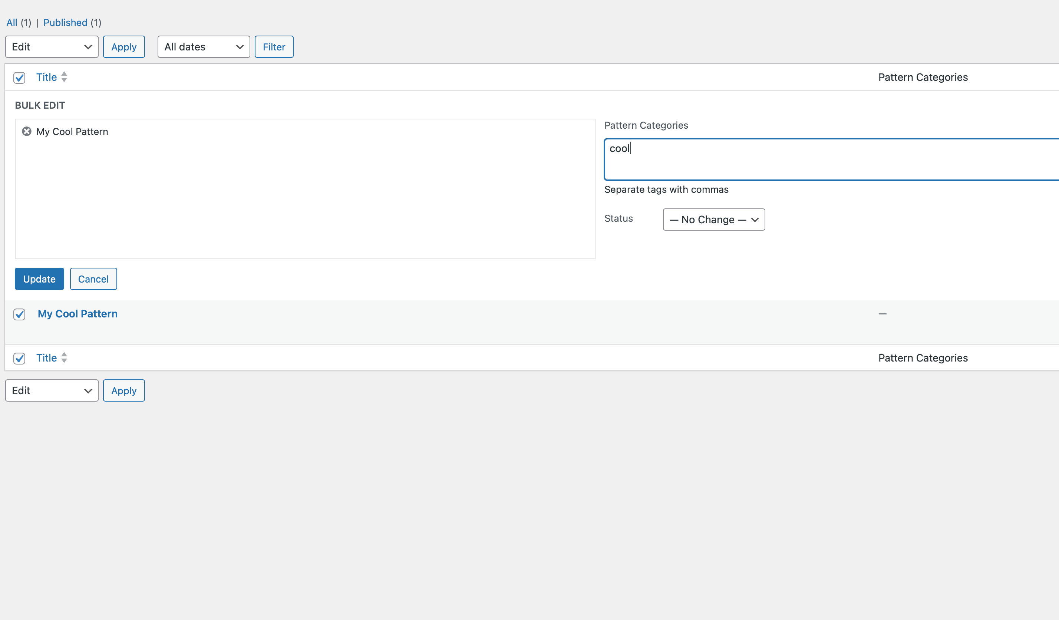Open the My Cool Pattern title link
Viewport: 1059px width, 620px height.
click(x=78, y=314)
